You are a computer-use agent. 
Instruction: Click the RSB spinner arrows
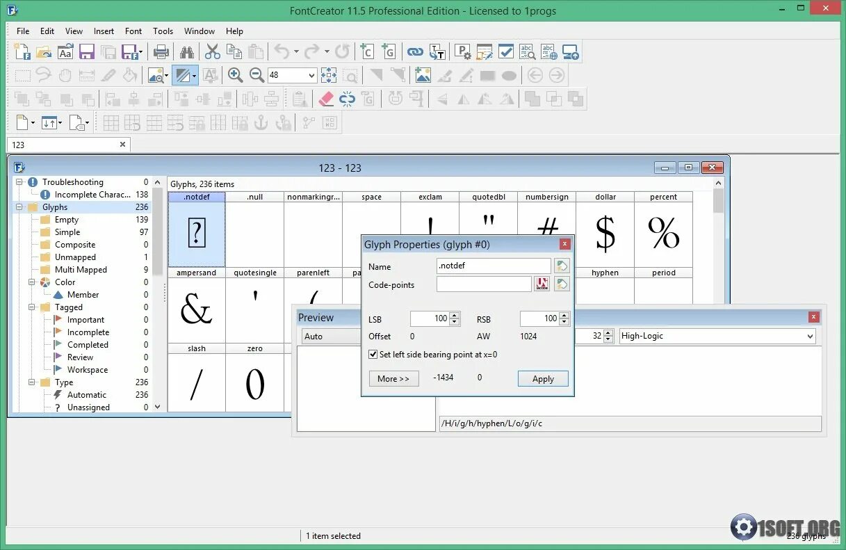tap(564, 318)
